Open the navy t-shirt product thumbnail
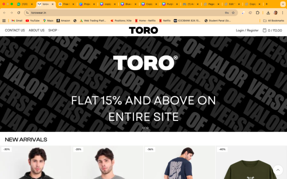287x179 pixels. point(179,162)
